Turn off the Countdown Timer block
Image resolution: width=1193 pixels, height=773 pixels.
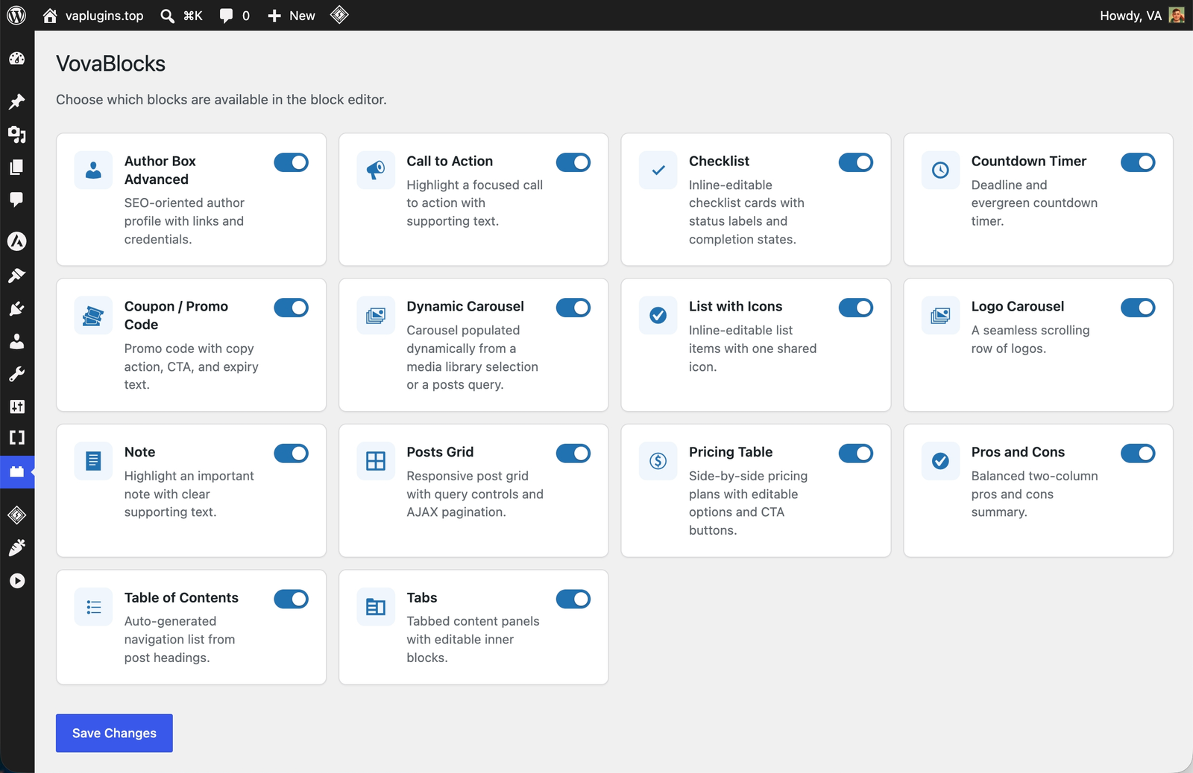coord(1138,162)
